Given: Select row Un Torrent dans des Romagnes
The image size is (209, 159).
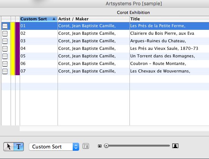Looking at the screenshot, I should point(105,56).
